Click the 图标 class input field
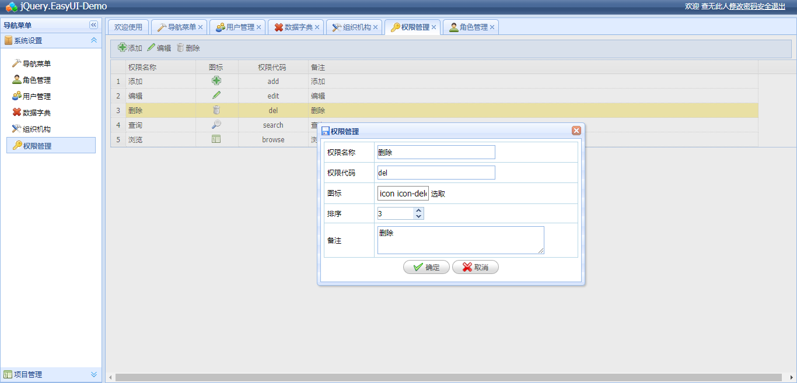Viewport: 797px width, 383px height. (x=403, y=194)
